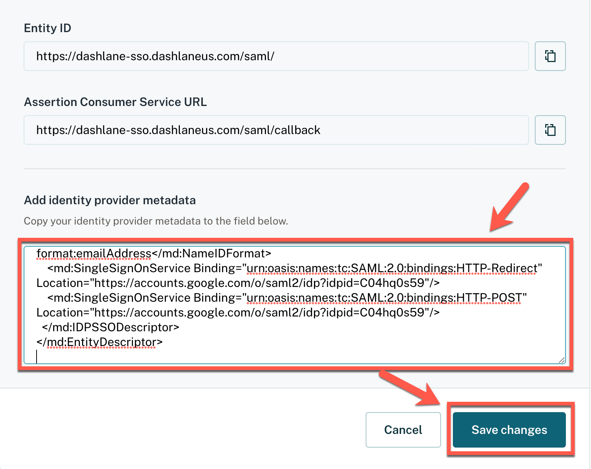Click the HTTP-POST binding line in metadata

pyautogui.click(x=287, y=298)
